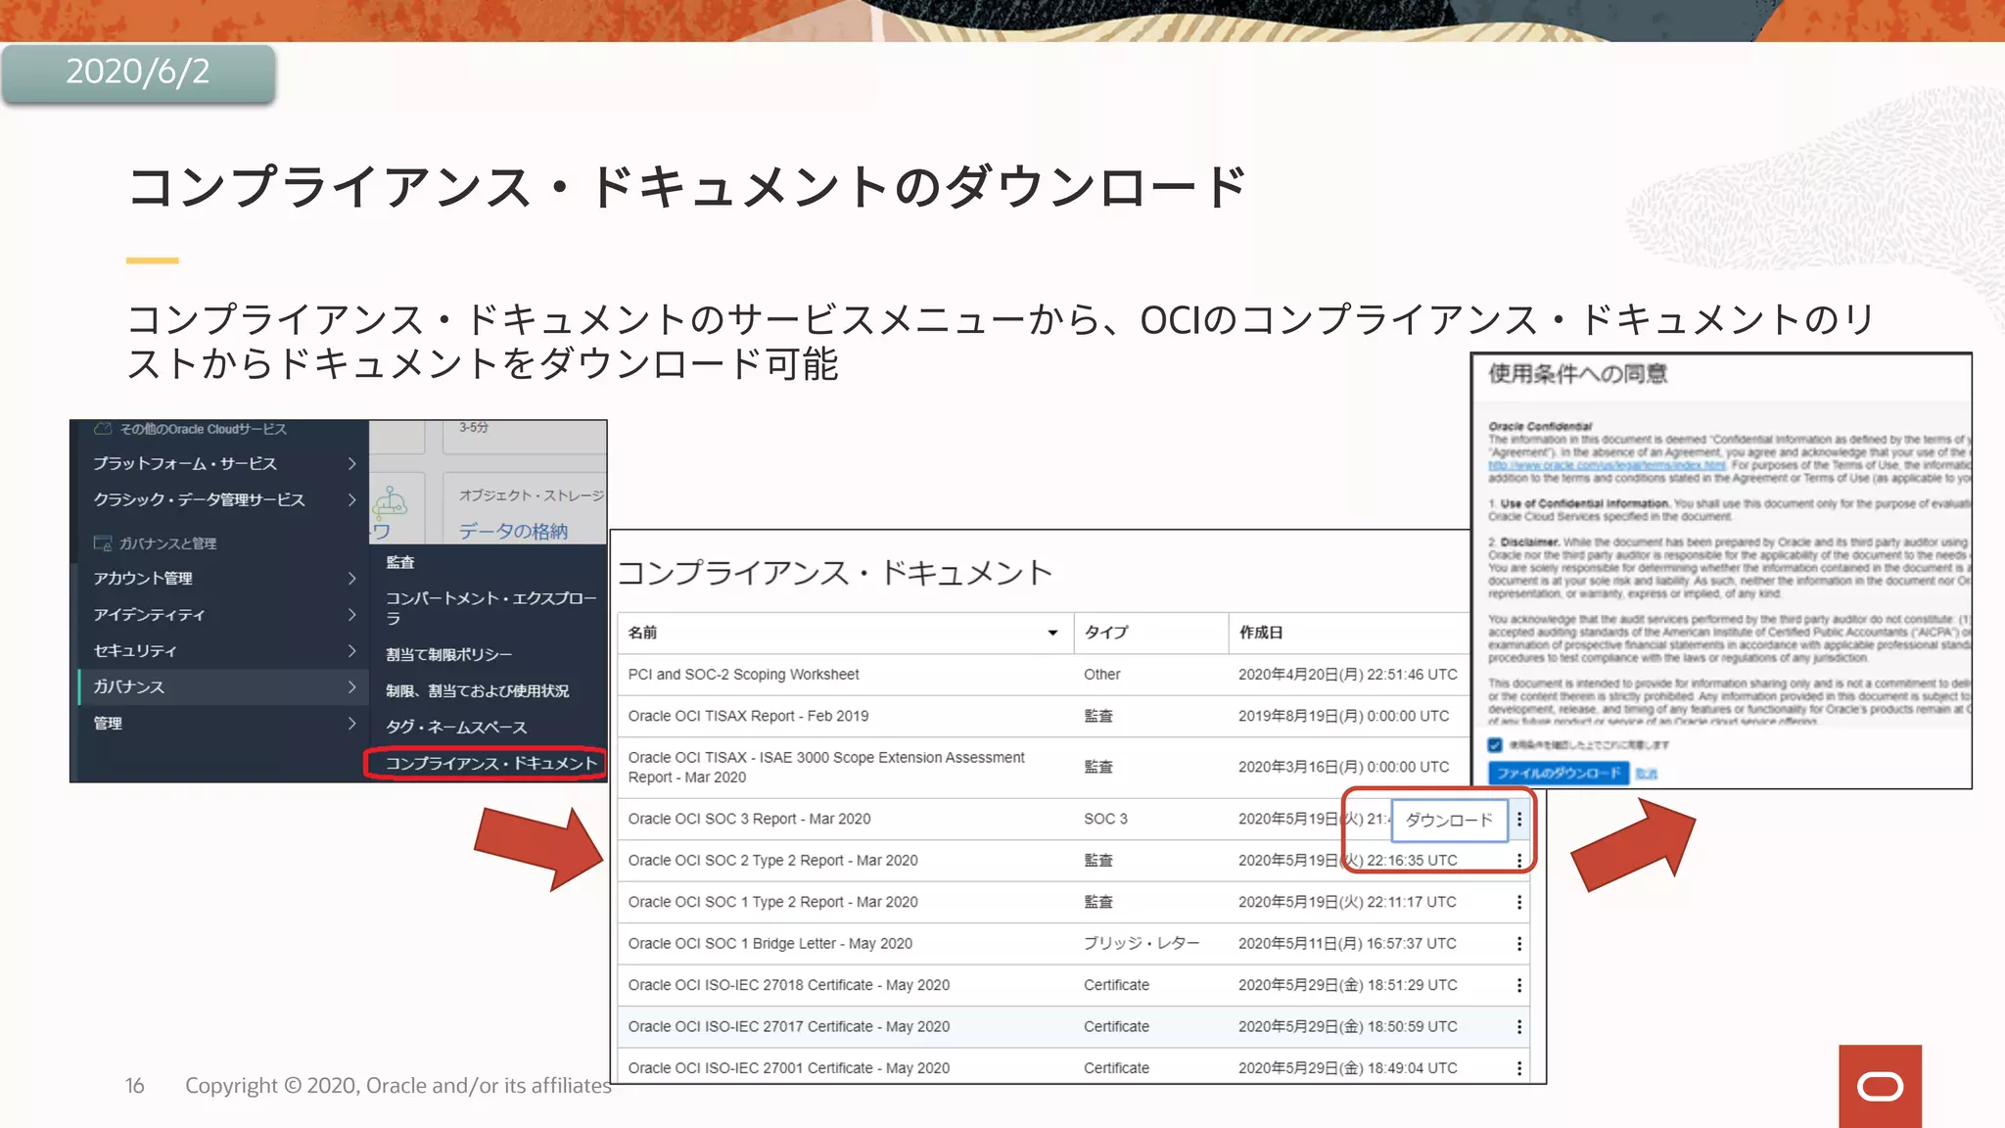Click the 2020/6/2 date badge
2005x1128 pixels.
click(x=138, y=72)
